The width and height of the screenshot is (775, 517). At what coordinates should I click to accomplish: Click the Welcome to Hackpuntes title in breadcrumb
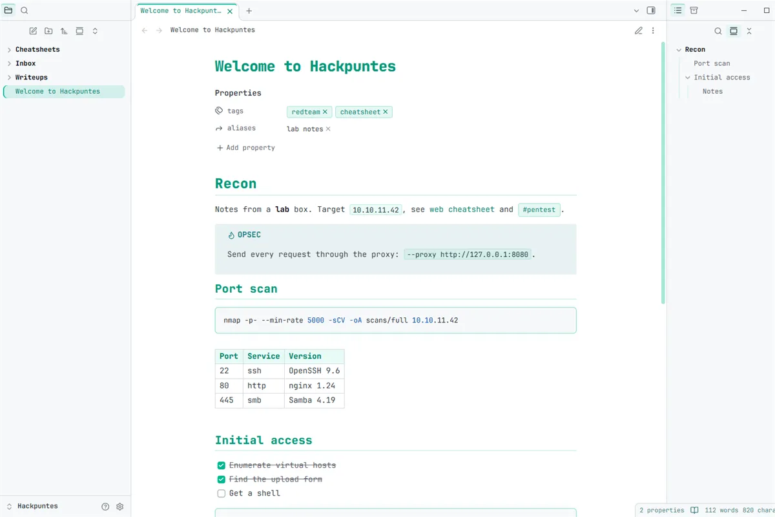point(212,30)
